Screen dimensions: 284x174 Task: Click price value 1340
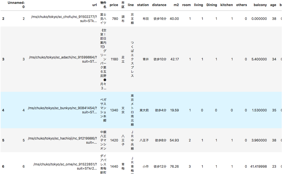(114, 110)
